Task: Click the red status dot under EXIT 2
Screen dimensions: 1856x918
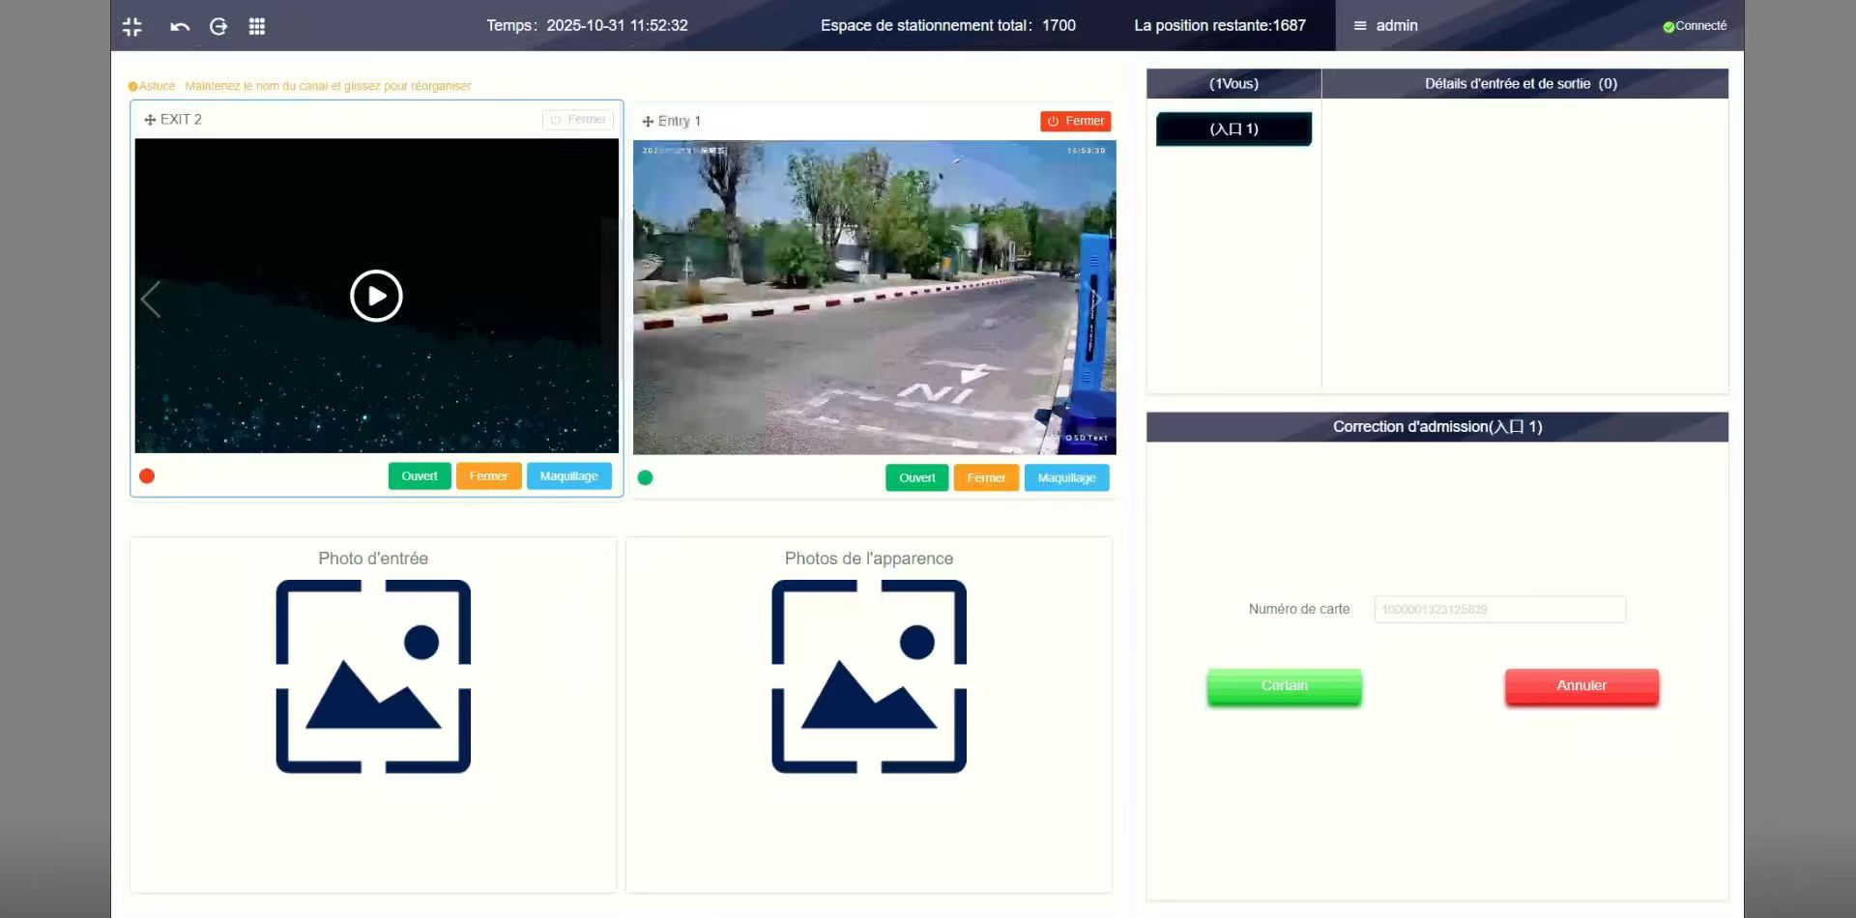Action: pyautogui.click(x=147, y=476)
